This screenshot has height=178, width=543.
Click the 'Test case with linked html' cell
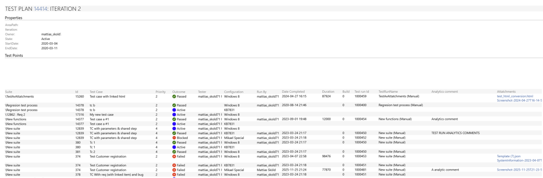[107, 97]
